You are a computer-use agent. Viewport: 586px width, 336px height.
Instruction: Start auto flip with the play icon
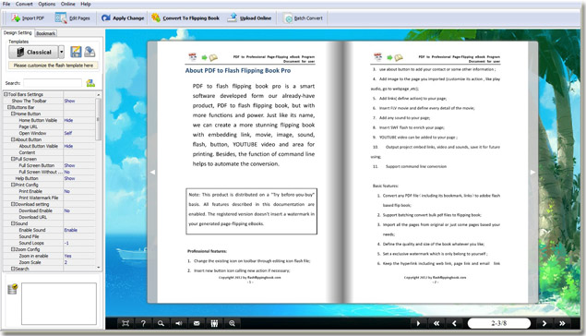418,323
